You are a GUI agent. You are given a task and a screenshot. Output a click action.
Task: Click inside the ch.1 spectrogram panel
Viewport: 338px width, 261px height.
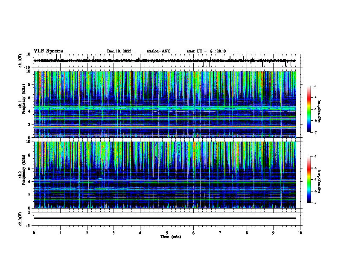165,104
